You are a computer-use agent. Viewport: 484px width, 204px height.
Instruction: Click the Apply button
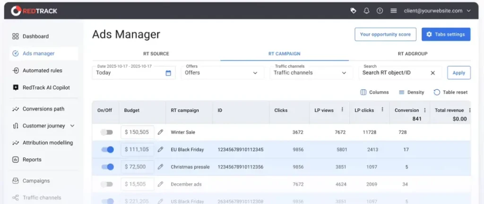(458, 73)
